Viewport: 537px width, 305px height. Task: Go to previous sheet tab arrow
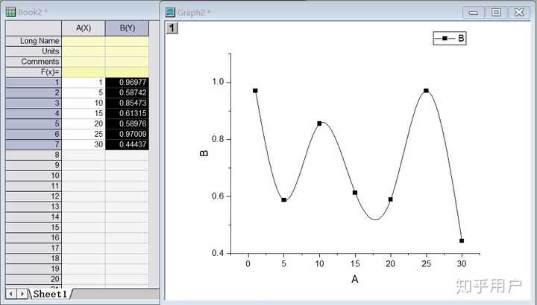pyautogui.click(x=11, y=294)
